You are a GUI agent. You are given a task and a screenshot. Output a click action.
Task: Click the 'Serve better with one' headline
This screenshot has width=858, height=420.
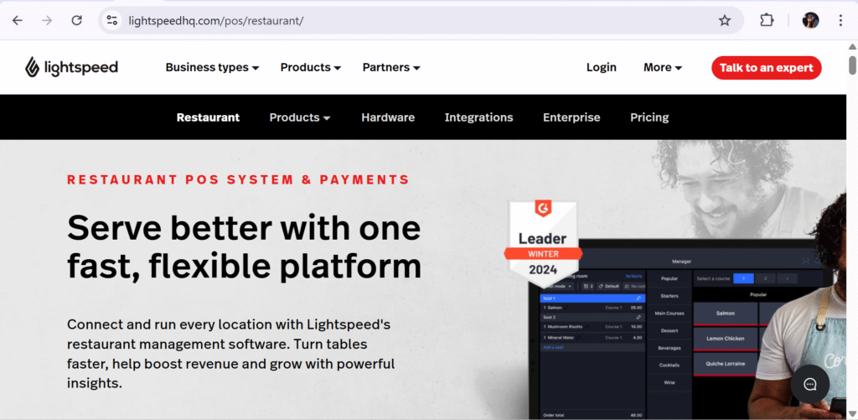coord(244,228)
